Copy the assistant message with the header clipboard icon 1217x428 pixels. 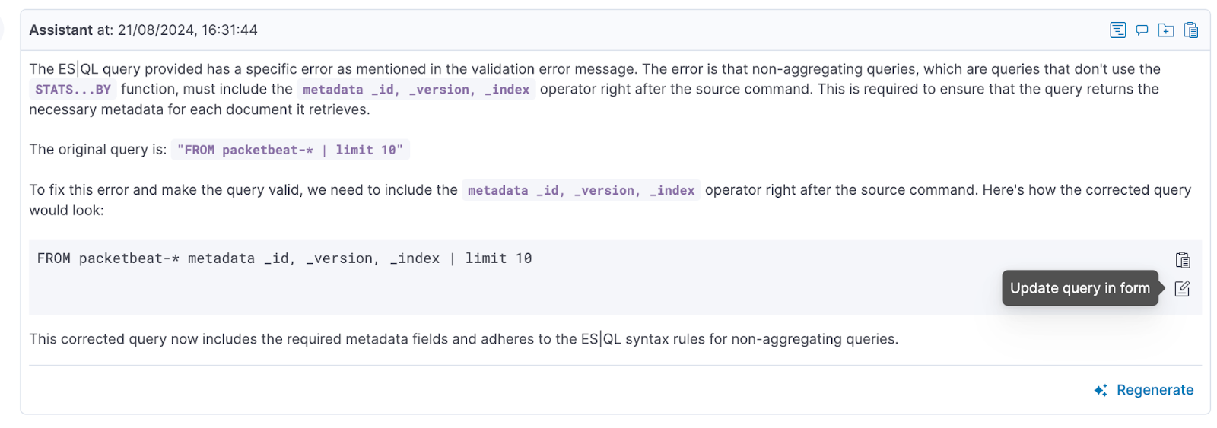click(1191, 30)
